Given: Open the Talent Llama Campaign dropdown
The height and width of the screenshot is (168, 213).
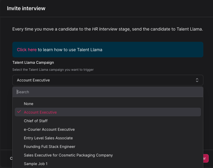Looking at the screenshot, I should pyautogui.click(x=108, y=80).
